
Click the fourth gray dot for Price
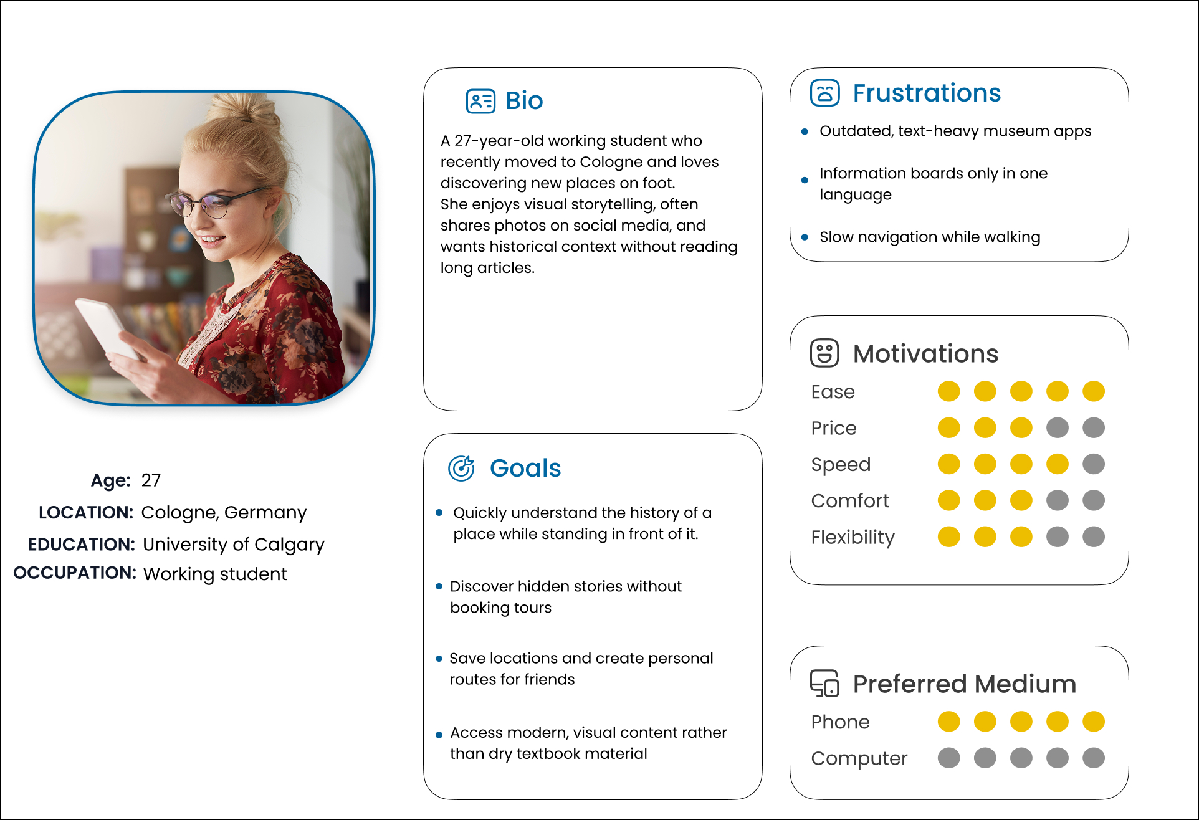(x=1058, y=428)
